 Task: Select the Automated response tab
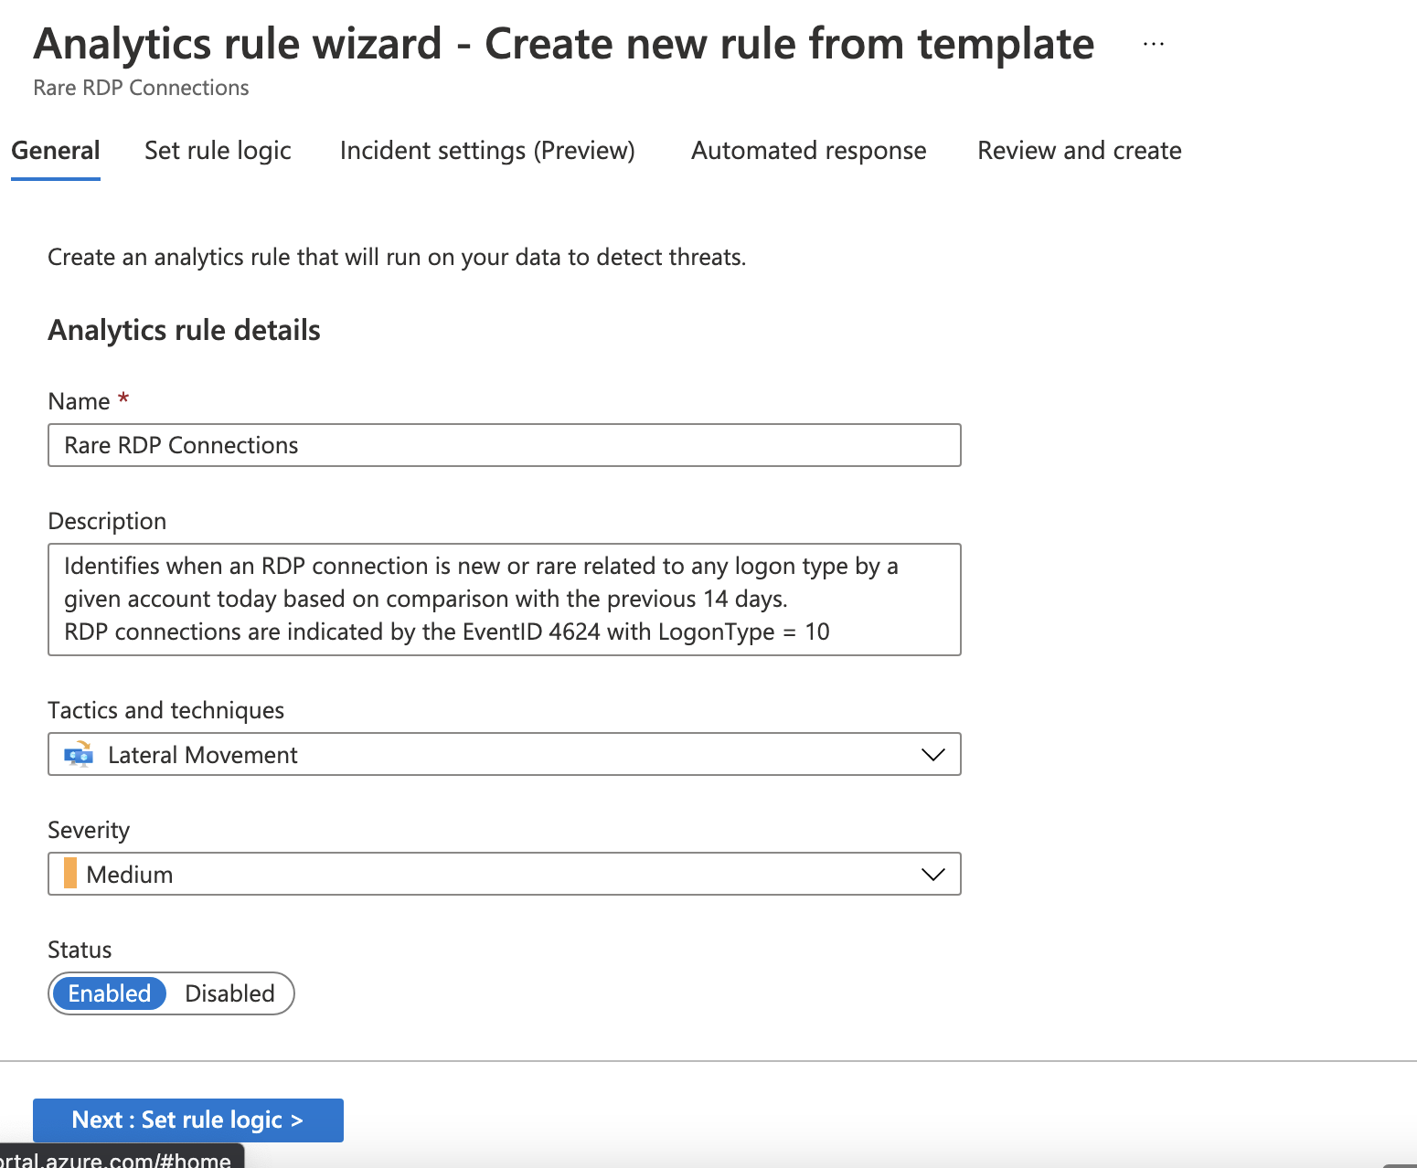[808, 150]
